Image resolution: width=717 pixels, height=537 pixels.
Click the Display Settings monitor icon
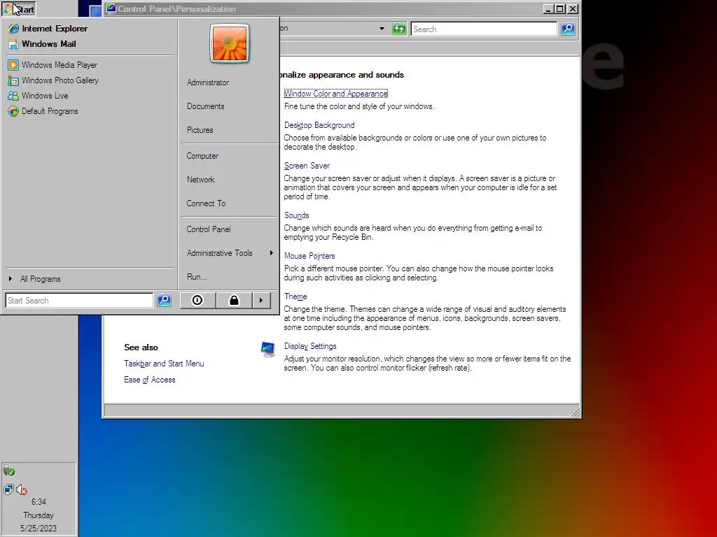tap(268, 350)
